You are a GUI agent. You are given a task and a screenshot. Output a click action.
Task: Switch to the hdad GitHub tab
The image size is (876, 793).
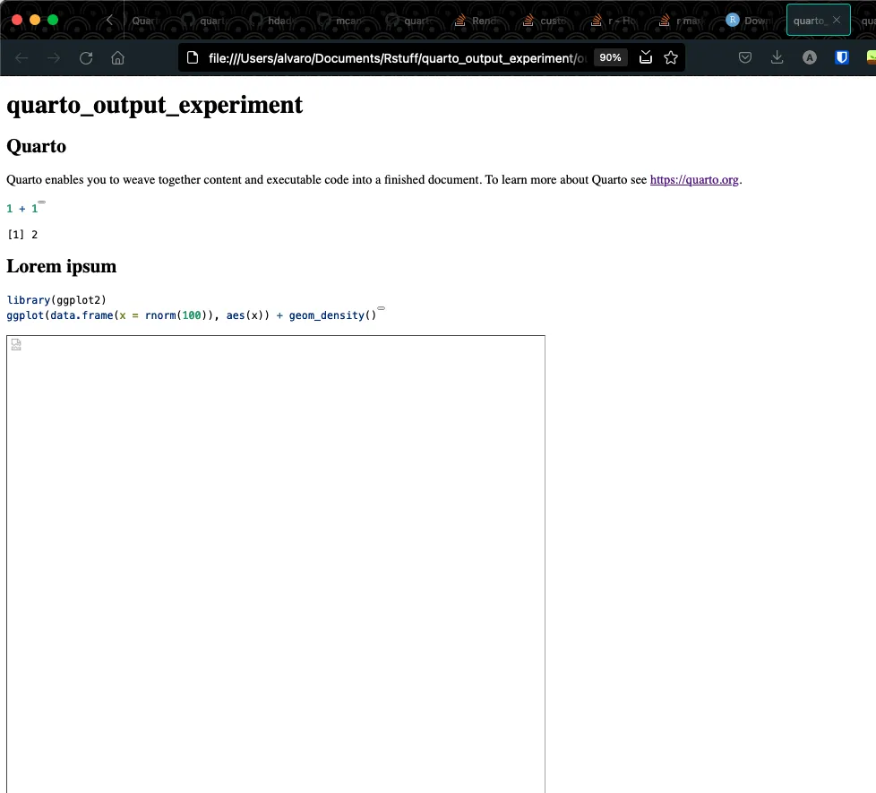(x=274, y=21)
